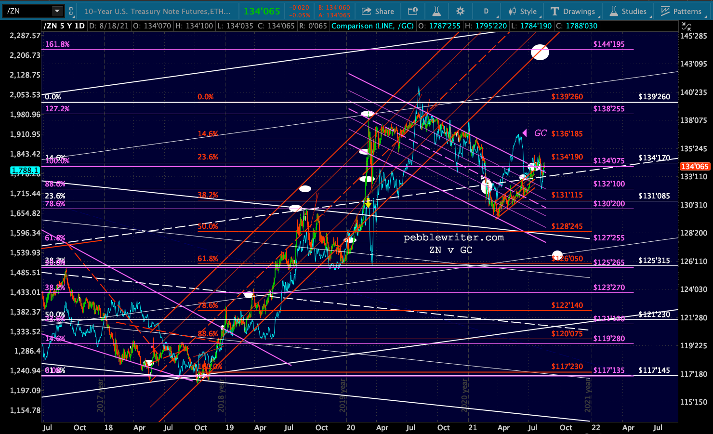Click the $138'255 price label
The width and height of the screenshot is (713, 434).
pyautogui.click(x=609, y=109)
